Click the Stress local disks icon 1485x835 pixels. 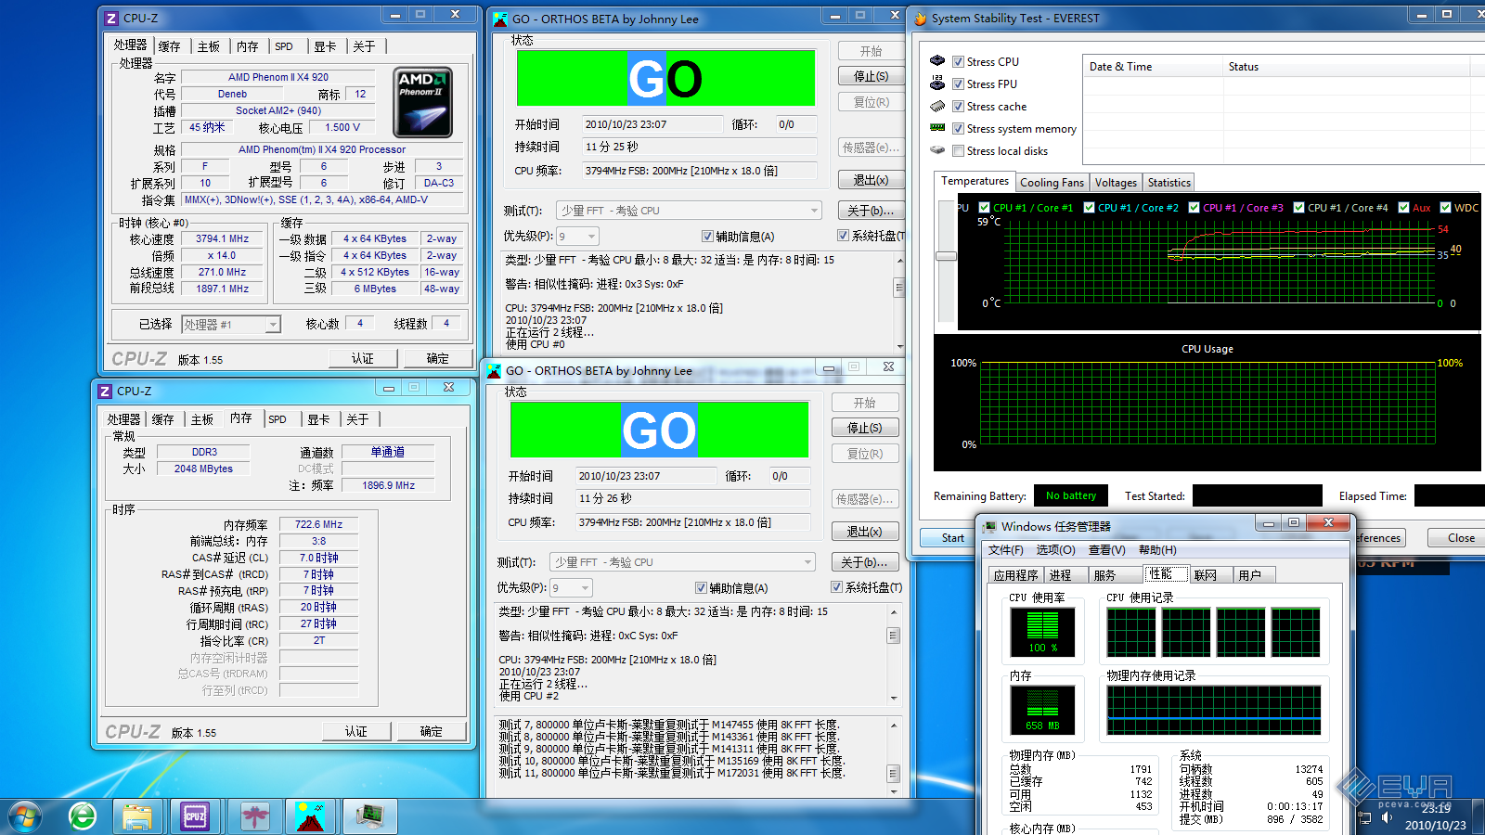pyautogui.click(x=937, y=150)
